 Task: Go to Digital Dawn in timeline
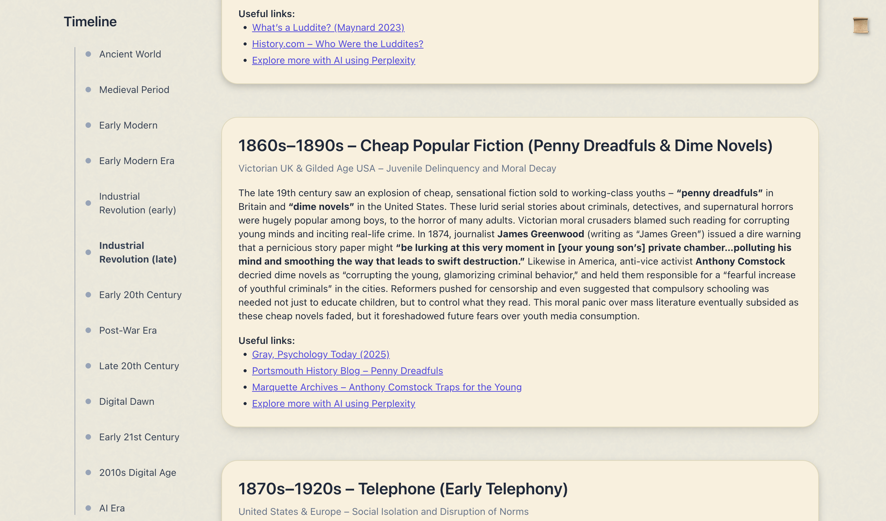tap(127, 401)
